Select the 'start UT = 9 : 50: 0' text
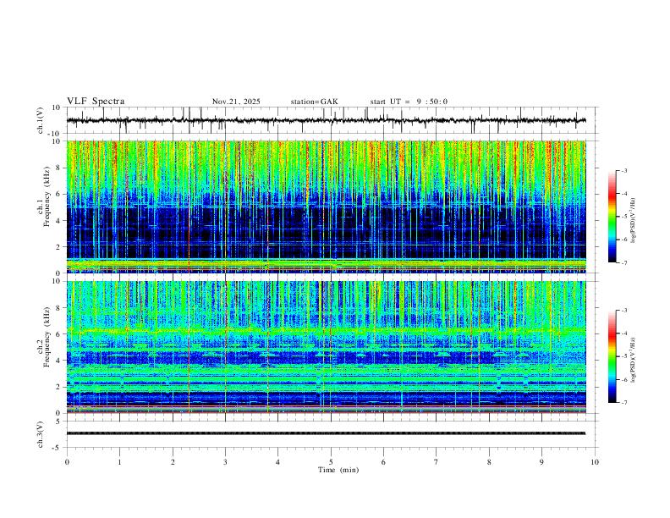Image resolution: width=670 pixels, height=518 pixels. pos(409,102)
